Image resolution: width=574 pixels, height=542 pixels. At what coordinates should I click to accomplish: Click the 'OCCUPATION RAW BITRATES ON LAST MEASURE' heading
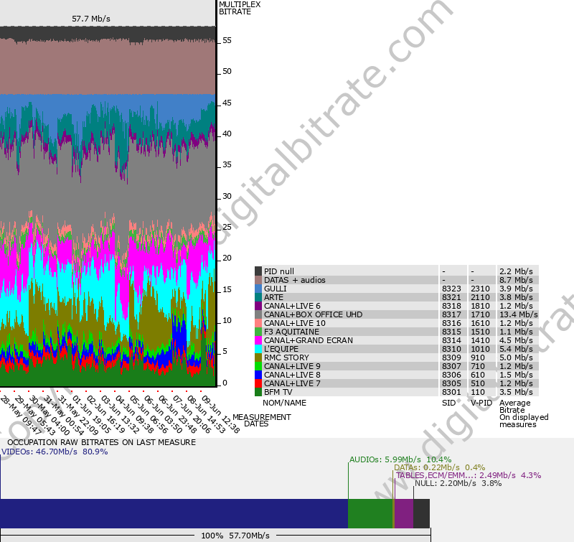pos(101,442)
